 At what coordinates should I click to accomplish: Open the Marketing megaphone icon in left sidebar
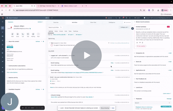pyautogui.click(x=2, y=32)
